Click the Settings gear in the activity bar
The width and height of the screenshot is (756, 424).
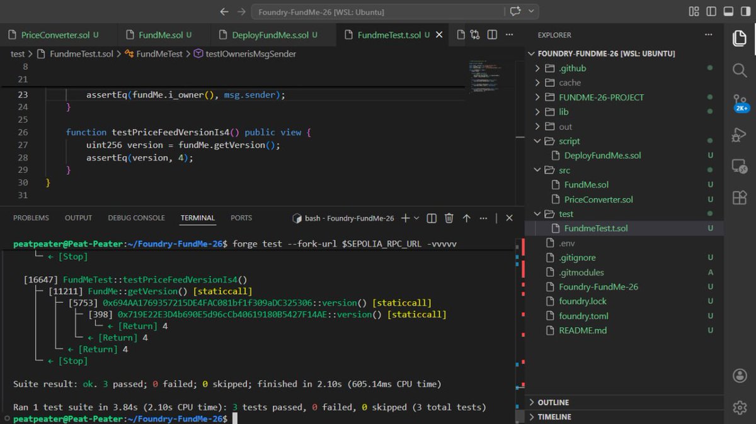point(739,407)
